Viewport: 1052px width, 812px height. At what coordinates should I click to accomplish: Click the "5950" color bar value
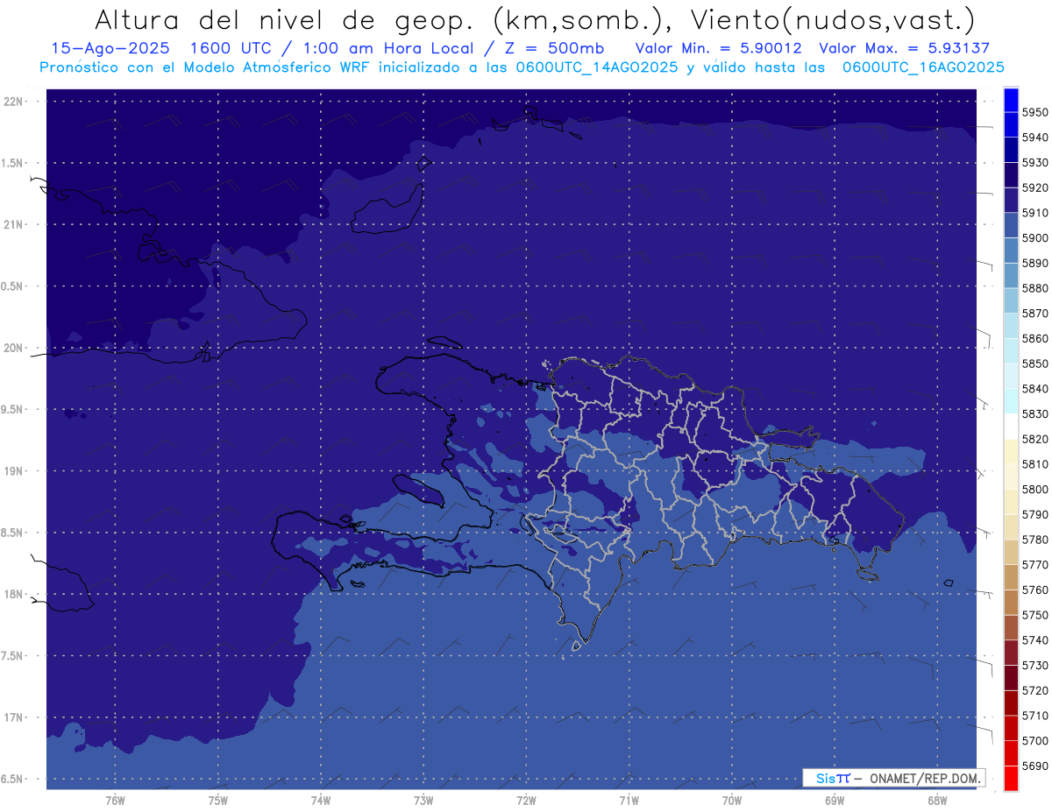(x=1034, y=112)
